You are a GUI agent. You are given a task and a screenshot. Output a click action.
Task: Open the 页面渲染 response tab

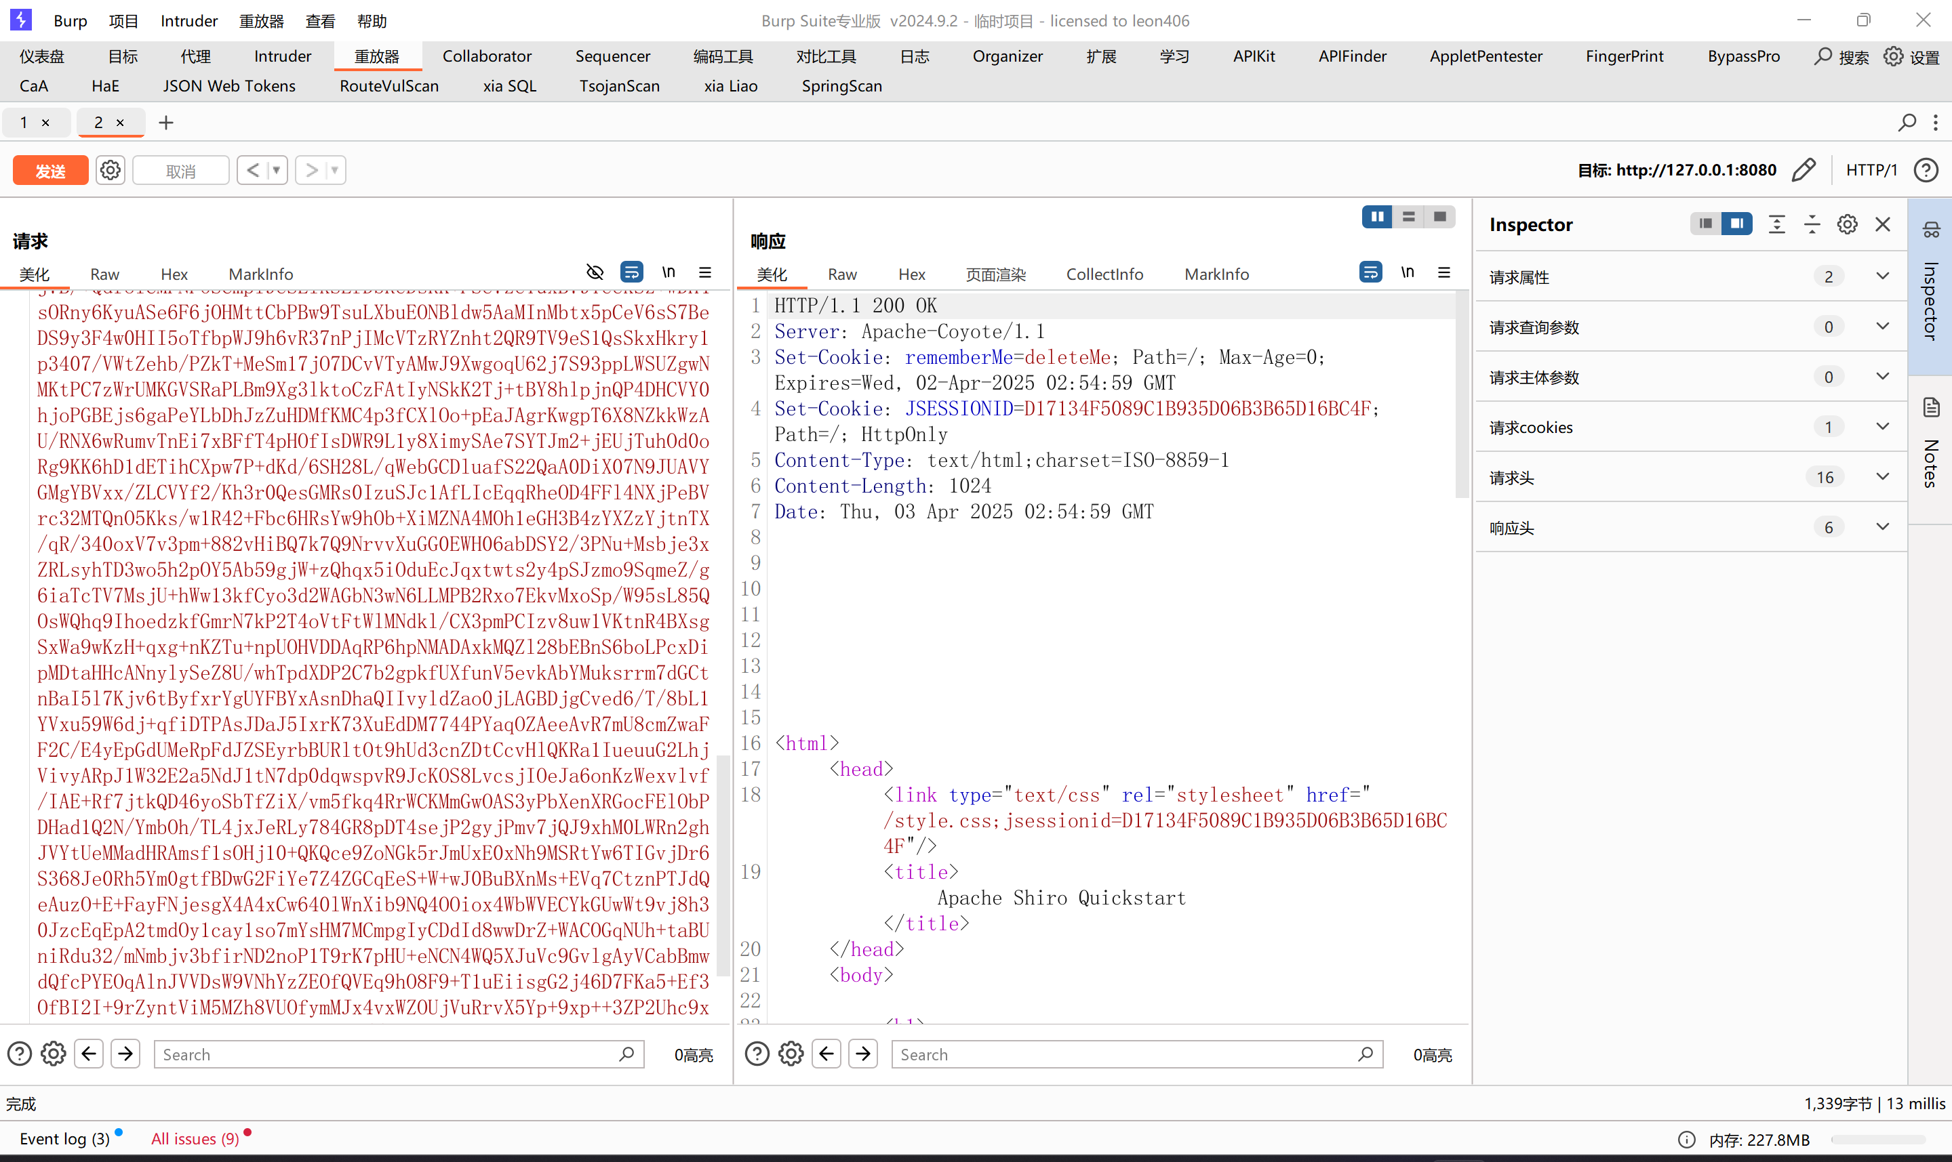(995, 274)
